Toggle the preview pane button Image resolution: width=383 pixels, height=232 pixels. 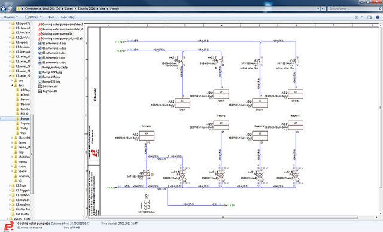click(x=369, y=17)
